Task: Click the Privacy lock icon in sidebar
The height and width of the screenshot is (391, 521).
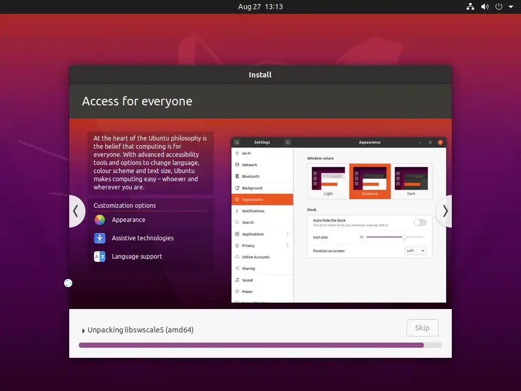Action: click(x=237, y=246)
